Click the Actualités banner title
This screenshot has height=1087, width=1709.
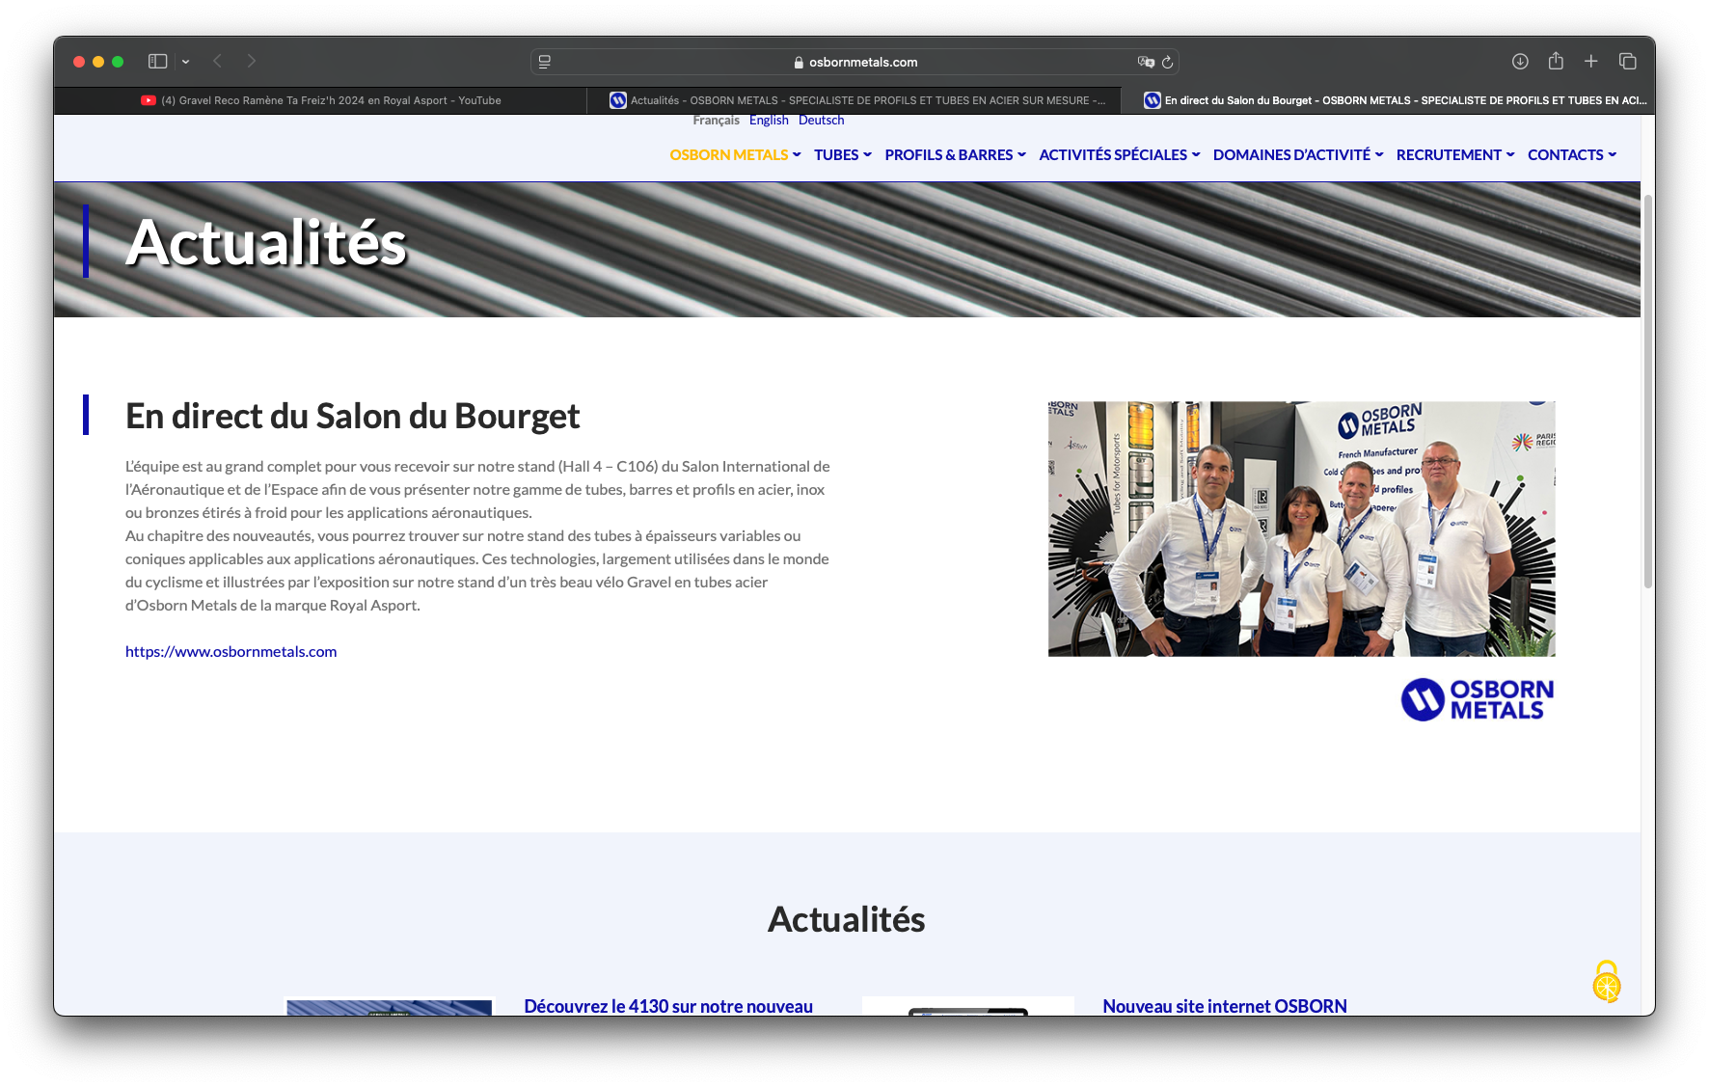click(x=266, y=242)
